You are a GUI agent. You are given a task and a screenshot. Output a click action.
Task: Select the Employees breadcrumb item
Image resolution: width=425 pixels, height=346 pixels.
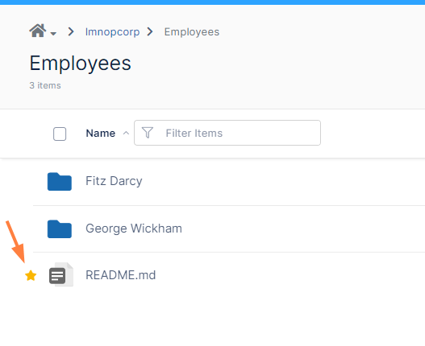tap(192, 32)
